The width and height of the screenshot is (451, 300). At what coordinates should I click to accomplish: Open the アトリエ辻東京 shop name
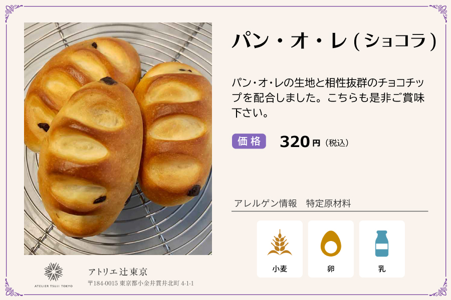point(118,272)
